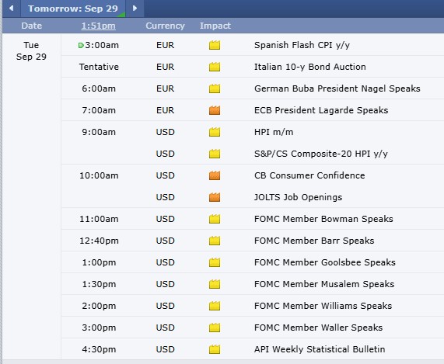Go to the previous day with left arrow

click(x=12, y=9)
